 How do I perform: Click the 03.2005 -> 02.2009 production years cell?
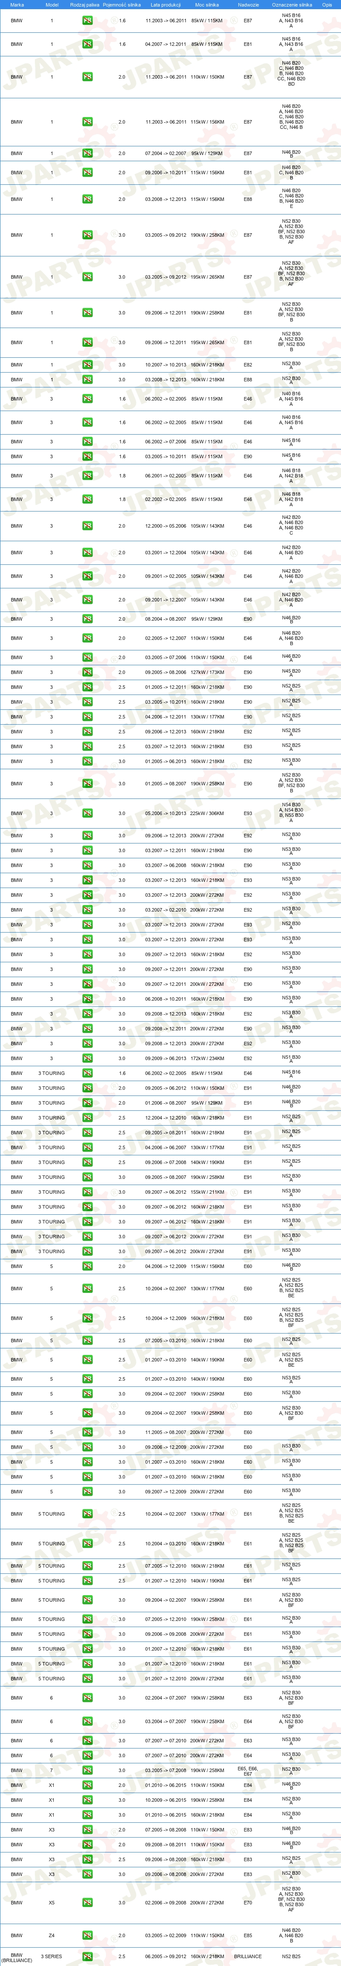pos(165,1935)
